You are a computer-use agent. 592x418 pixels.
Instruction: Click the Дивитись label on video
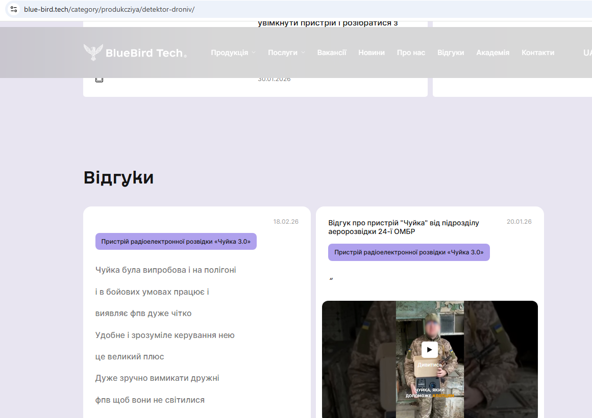[430, 365]
